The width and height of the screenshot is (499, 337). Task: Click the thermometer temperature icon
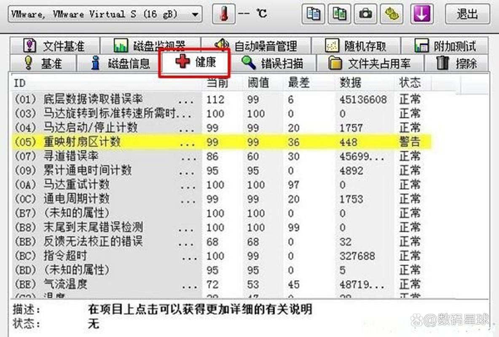(224, 13)
